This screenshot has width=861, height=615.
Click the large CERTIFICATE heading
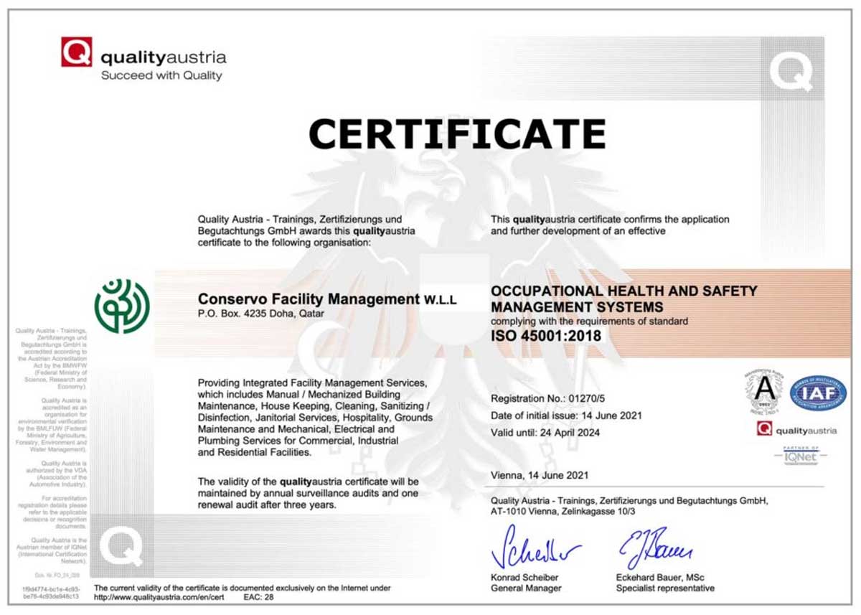[x=457, y=134]
